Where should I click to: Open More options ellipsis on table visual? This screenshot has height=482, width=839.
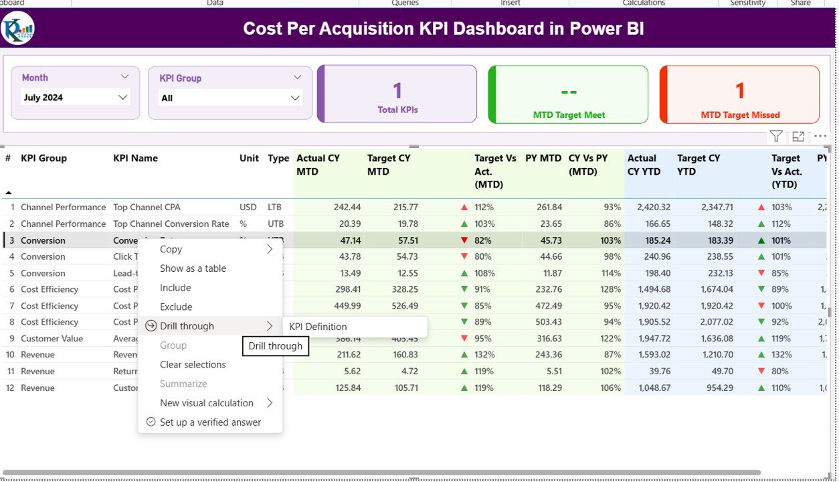[820, 137]
